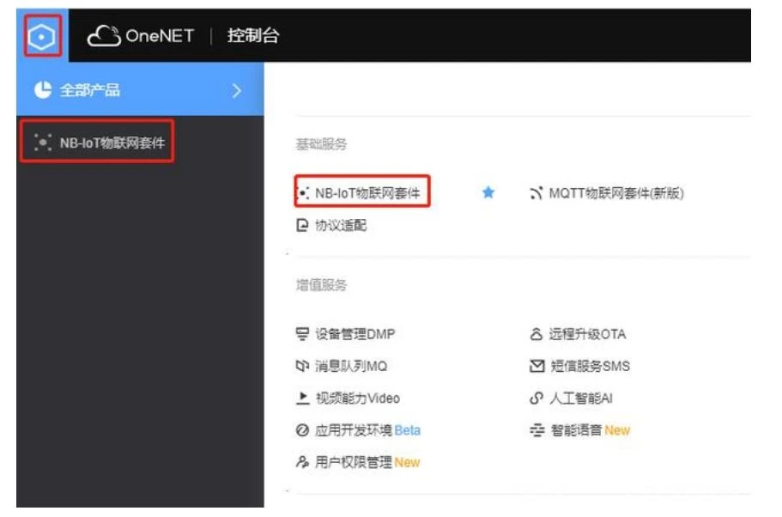
Task: Open 智能语音 New service
Action: [x=590, y=430]
